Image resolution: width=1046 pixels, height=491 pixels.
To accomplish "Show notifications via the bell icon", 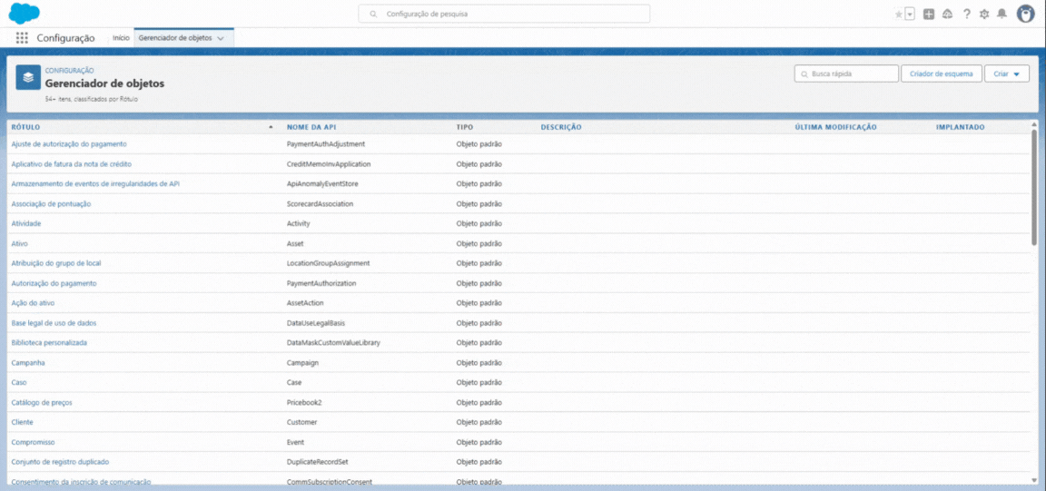I will click(x=1002, y=15).
